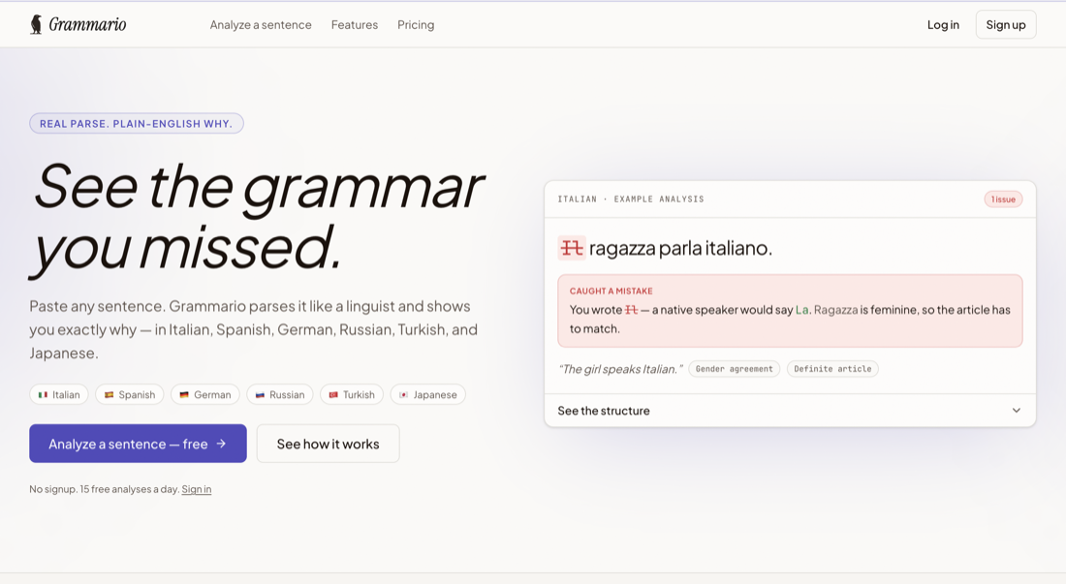Image resolution: width=1066 pixels, height=584 pixels.
Task: Select the Japanese language label
Action: coord(435,394)
